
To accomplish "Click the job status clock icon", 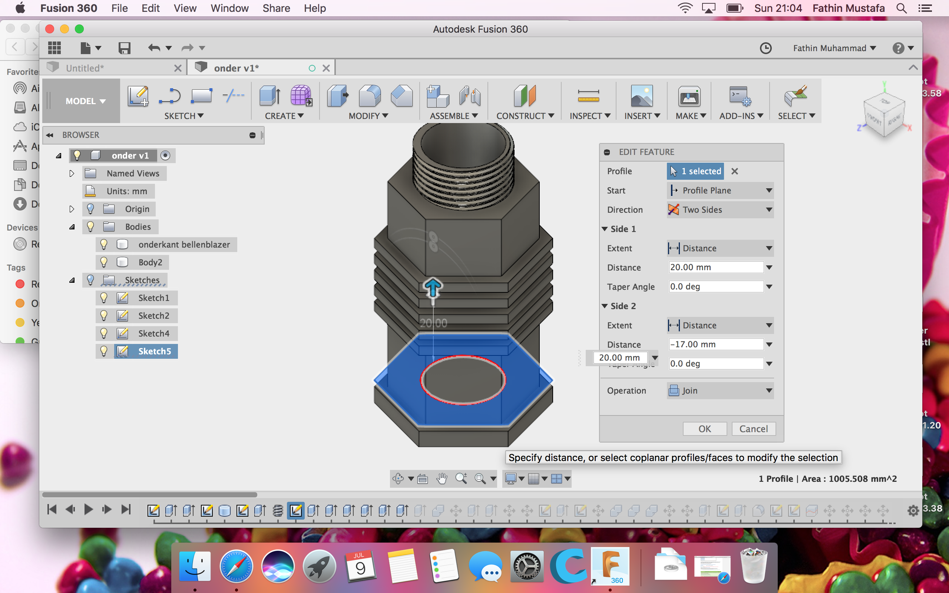I will (766, 48).
